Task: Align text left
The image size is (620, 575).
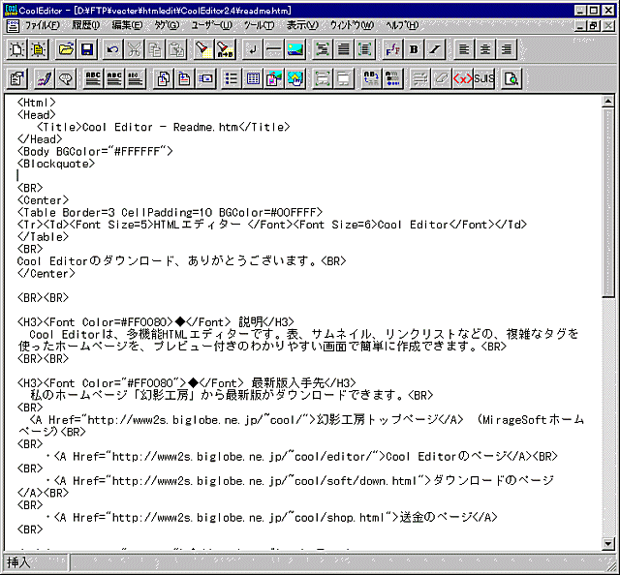Action: point(464,49)
